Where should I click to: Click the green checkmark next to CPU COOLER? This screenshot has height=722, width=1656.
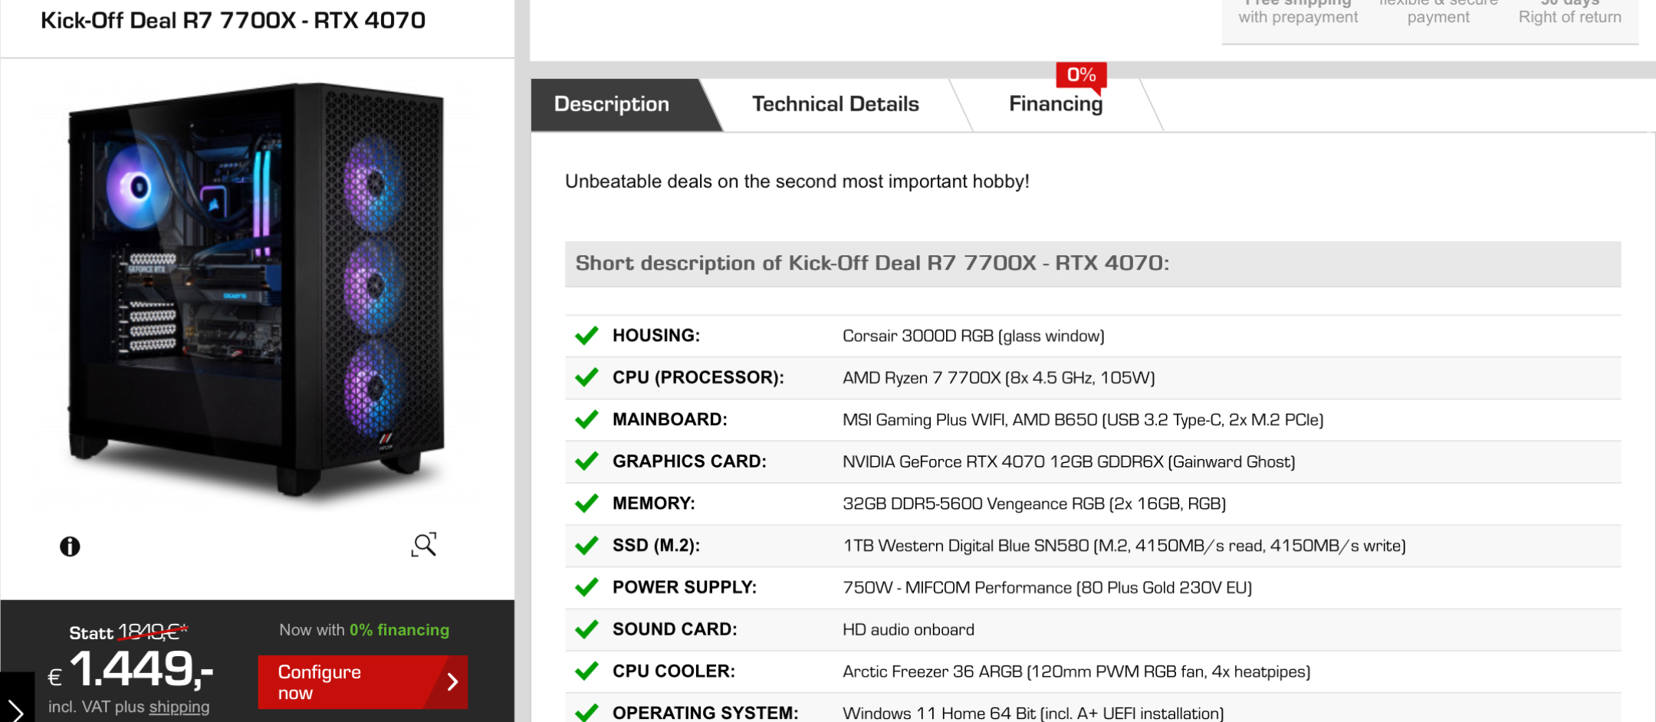click(586, 671)
